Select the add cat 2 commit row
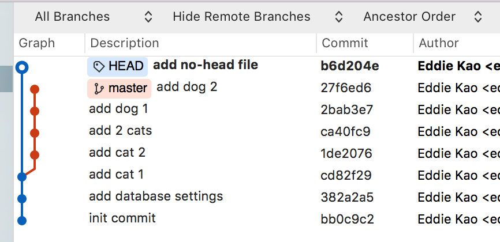Viewport: 500px width, 242px height. tap(117, 153)
